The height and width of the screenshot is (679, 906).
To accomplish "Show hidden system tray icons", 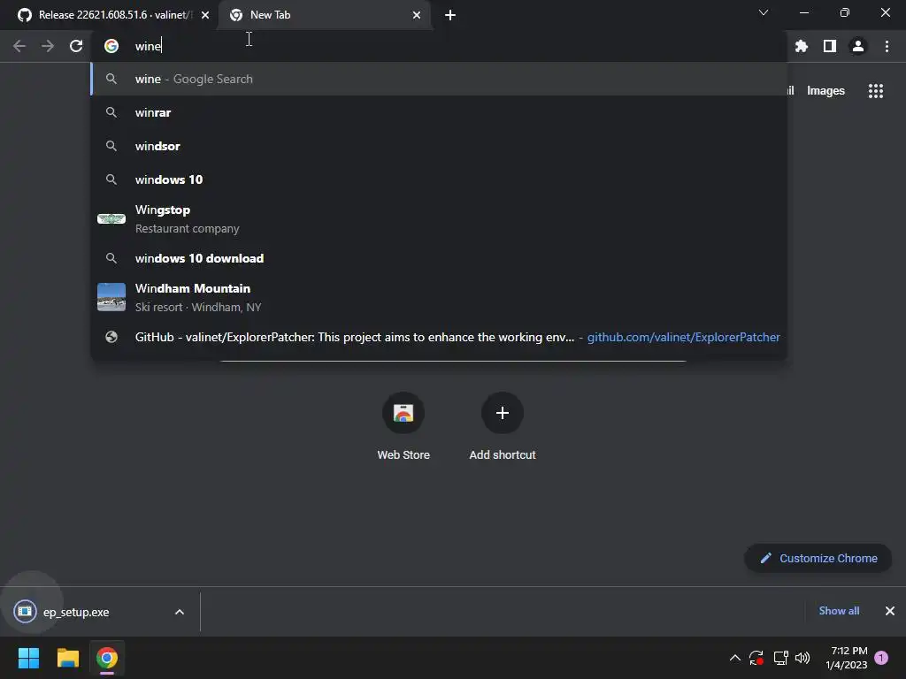I will pyautogui.click(x=735, y=658).
